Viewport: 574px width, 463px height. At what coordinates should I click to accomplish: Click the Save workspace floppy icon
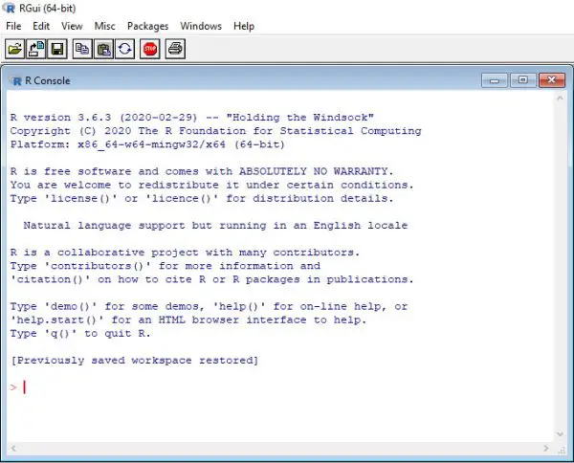point(57,49)
